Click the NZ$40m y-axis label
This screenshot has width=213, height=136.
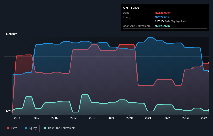click(x=12, y=34)
